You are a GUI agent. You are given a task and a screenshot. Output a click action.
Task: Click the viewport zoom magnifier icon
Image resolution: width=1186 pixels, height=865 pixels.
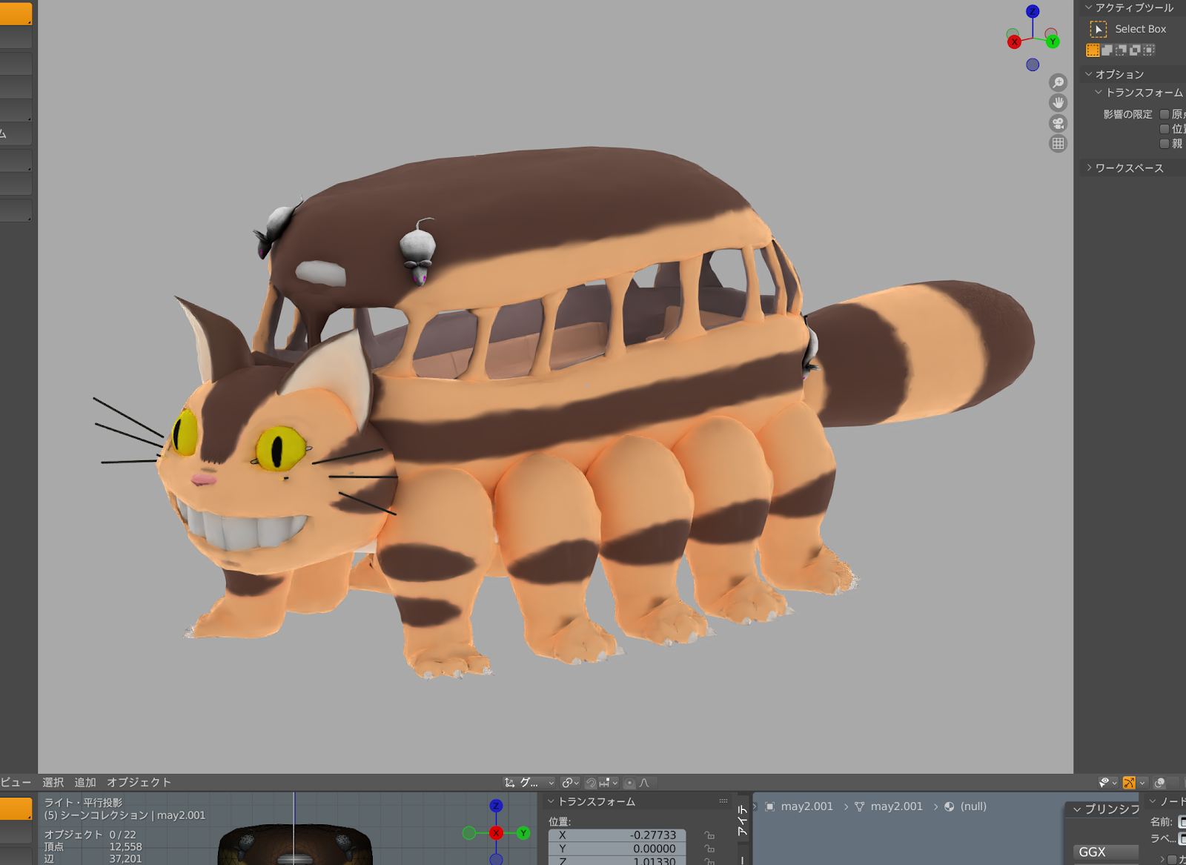(1059, 82)
